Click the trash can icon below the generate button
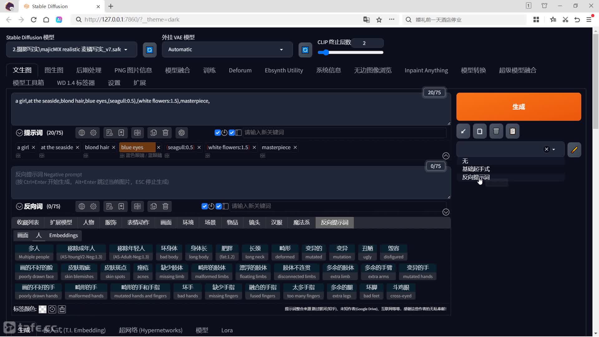The height and width of the screenshot is (337, 599). click(496, 131)
